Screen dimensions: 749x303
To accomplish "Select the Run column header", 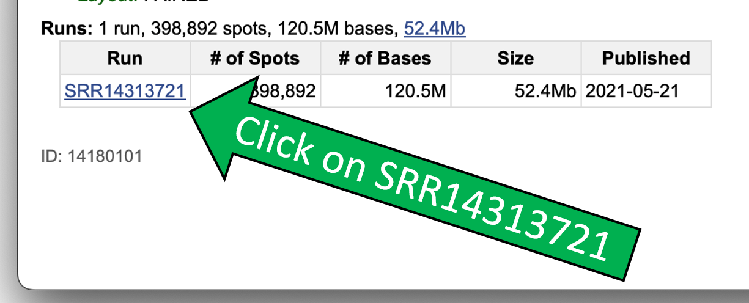I will pyautogui.click(x=125, y=58).
